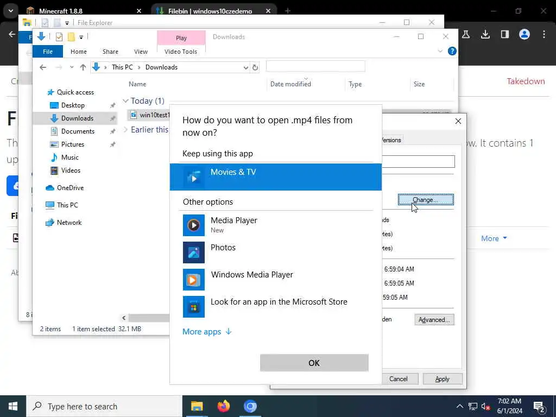The width and height of the screenshot is (556, 417).
Task: Go up one folder level
Action: (x=83, y=67)
